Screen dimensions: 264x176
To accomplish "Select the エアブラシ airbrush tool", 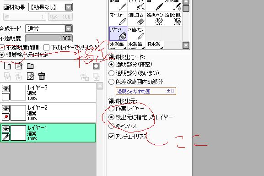I will (136, 5).
